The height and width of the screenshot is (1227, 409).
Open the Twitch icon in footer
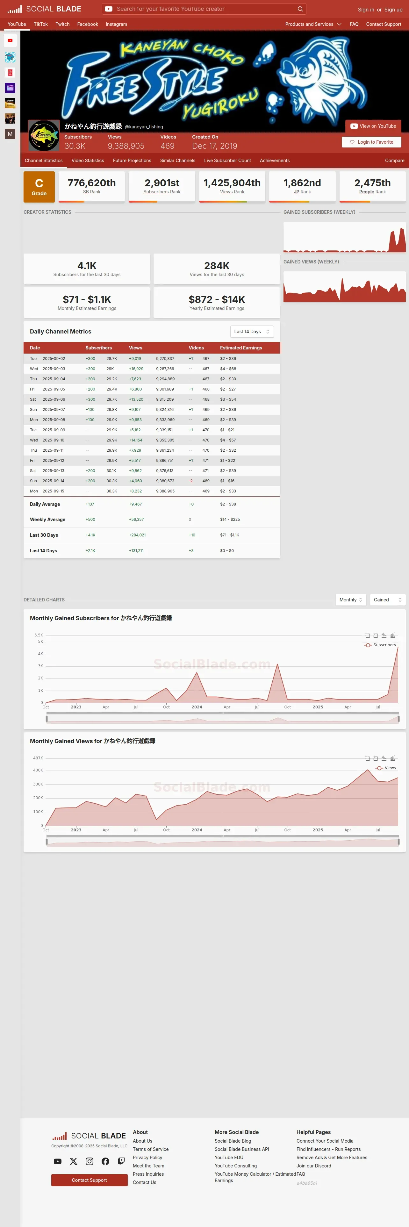(121, 1161)
